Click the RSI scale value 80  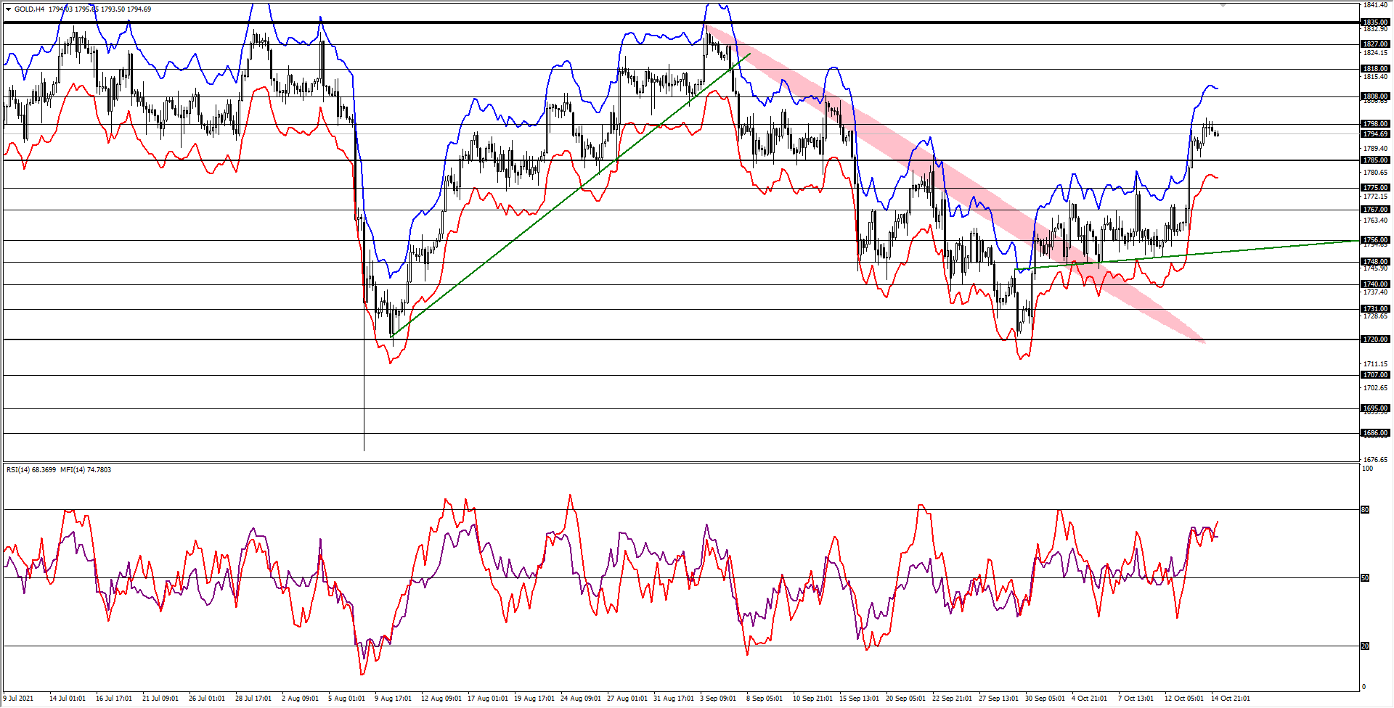(1365, 510)
